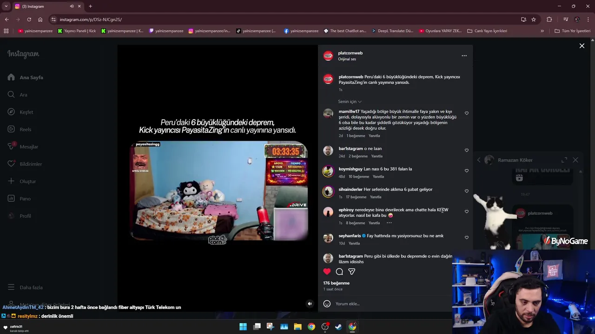This screenshot has width=595, height=334.
Task: Expand the tab search dropdown arrow
Action: coord(6,6)
